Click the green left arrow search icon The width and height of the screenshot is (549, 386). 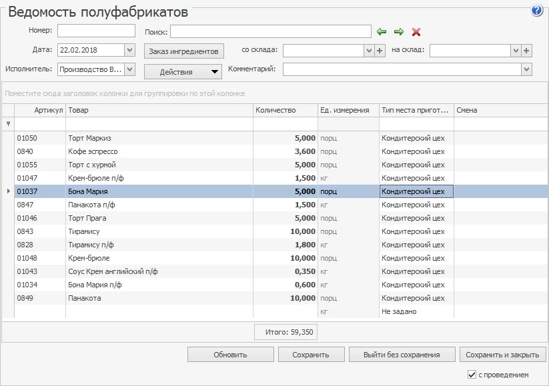(x=382, y=31)
